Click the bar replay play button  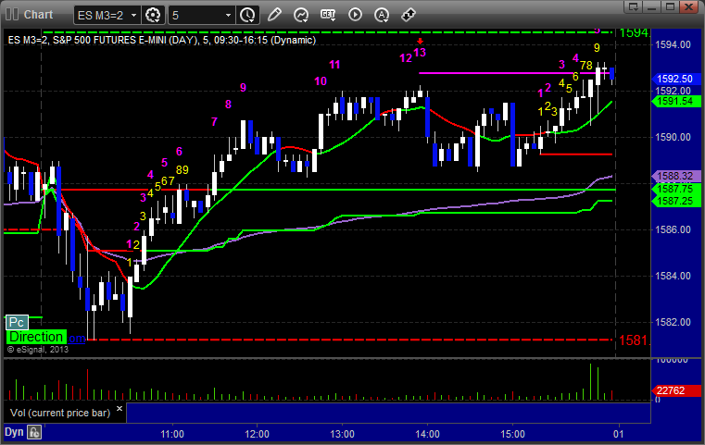pyautogui.click(x=355, y=15)
